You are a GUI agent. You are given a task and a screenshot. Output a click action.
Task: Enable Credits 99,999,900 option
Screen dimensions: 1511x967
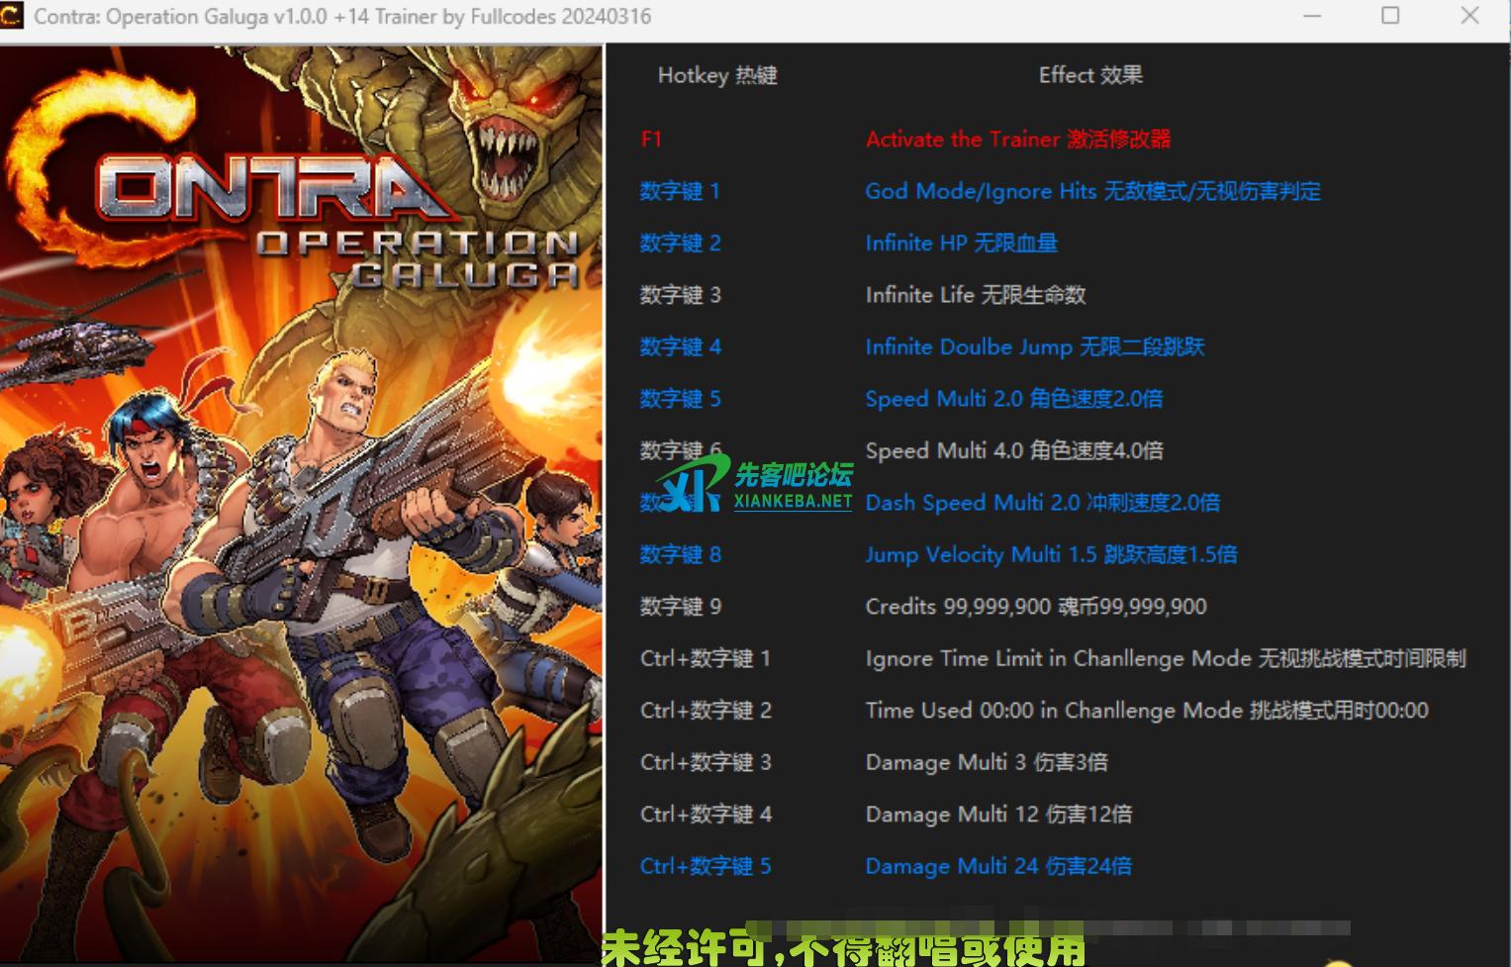pyautogui.click(x=1035, y=607)
